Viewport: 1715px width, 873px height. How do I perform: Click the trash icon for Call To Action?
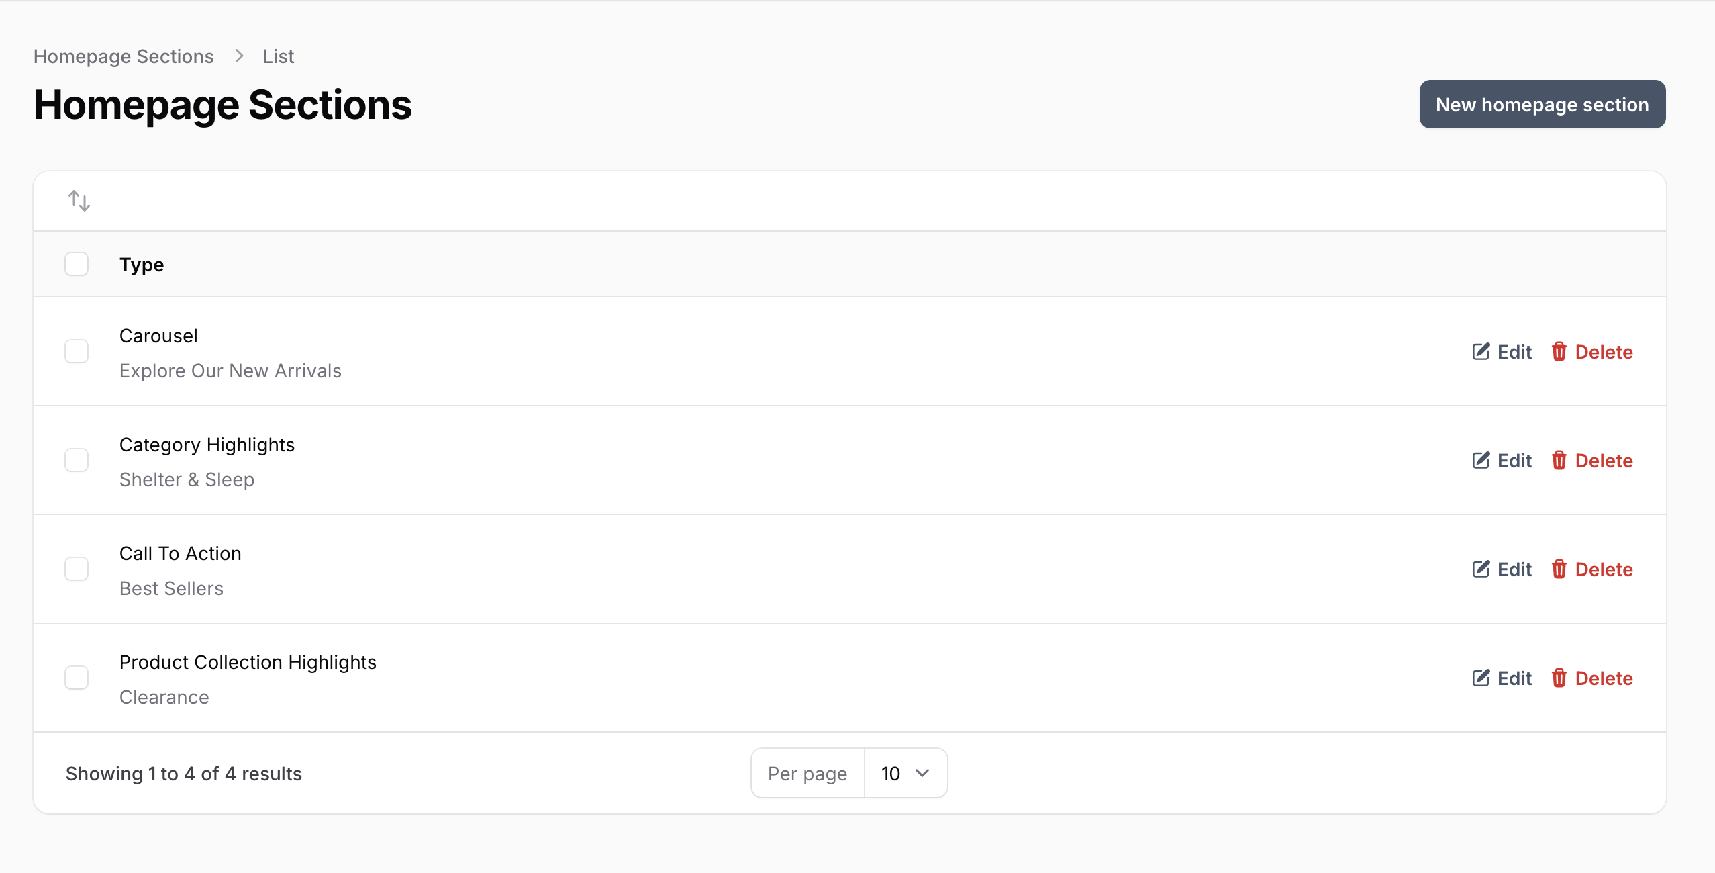pyautogui.click(x=1559, y=569)
